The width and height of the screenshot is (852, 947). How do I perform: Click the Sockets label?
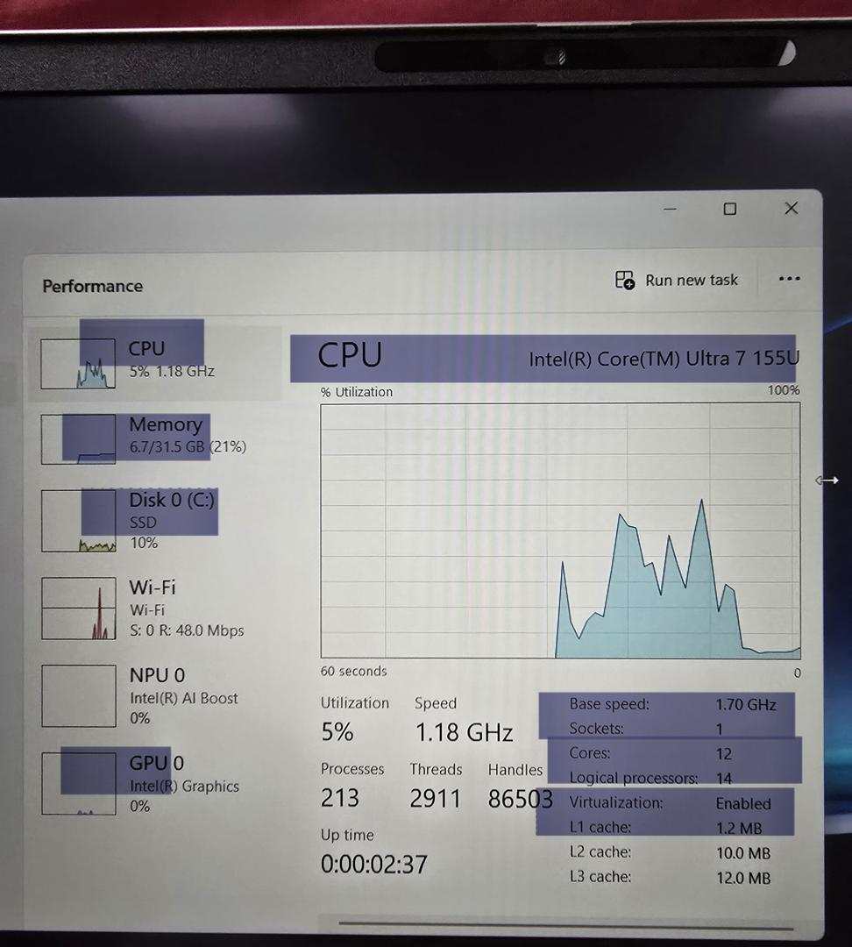coord(597,729)
